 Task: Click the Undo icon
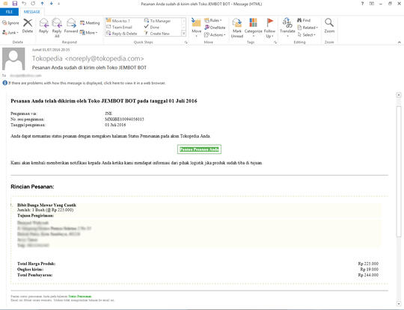coord(24,4)
